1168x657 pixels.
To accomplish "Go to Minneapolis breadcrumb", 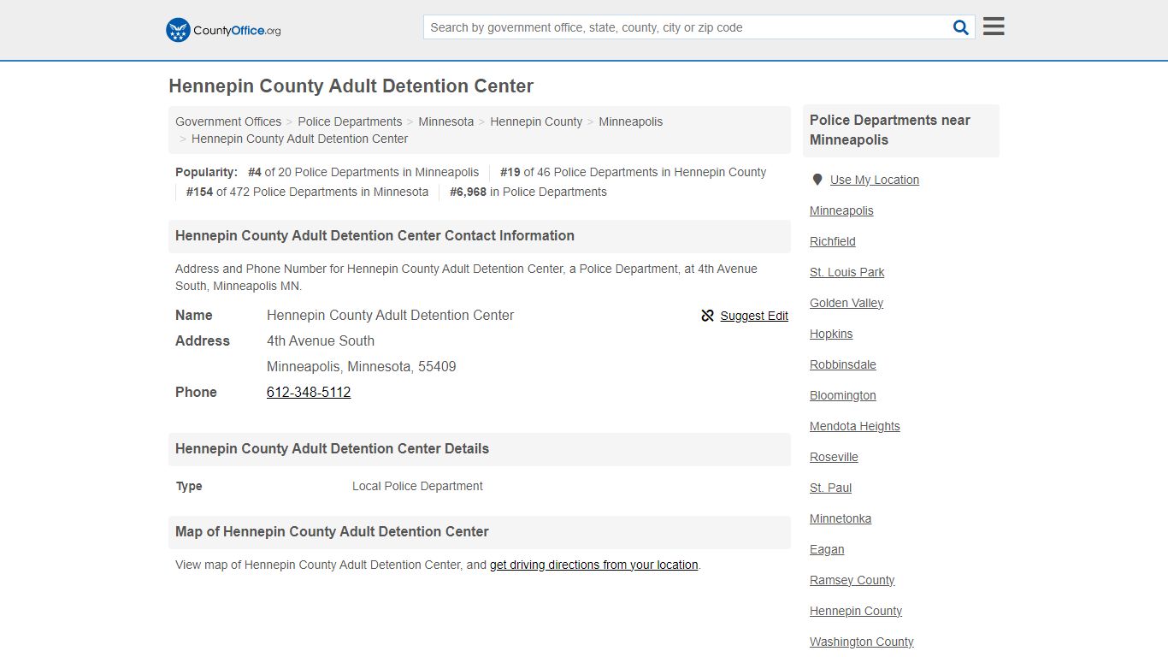I will click(630, 121).
